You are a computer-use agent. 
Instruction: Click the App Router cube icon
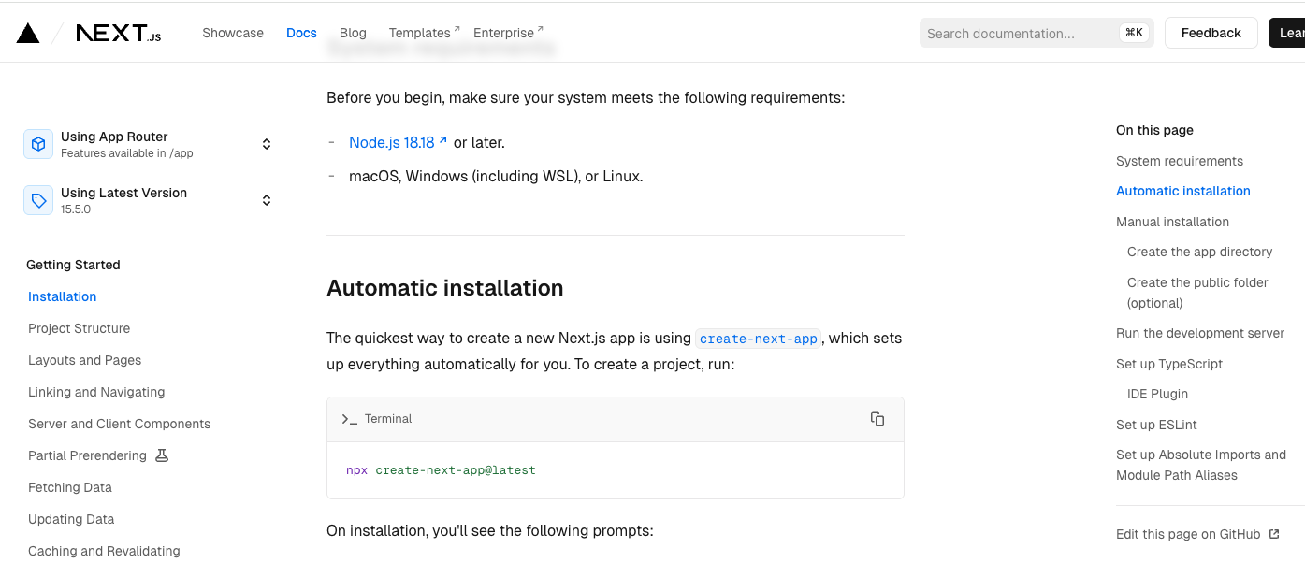point(38,144)
